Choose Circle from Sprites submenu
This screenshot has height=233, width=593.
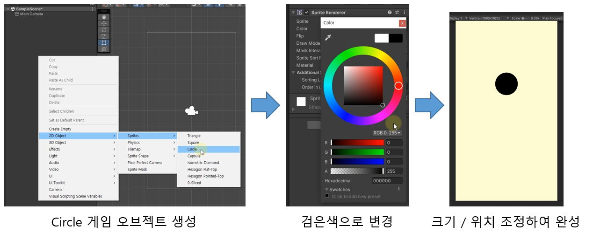click(208, 149)
